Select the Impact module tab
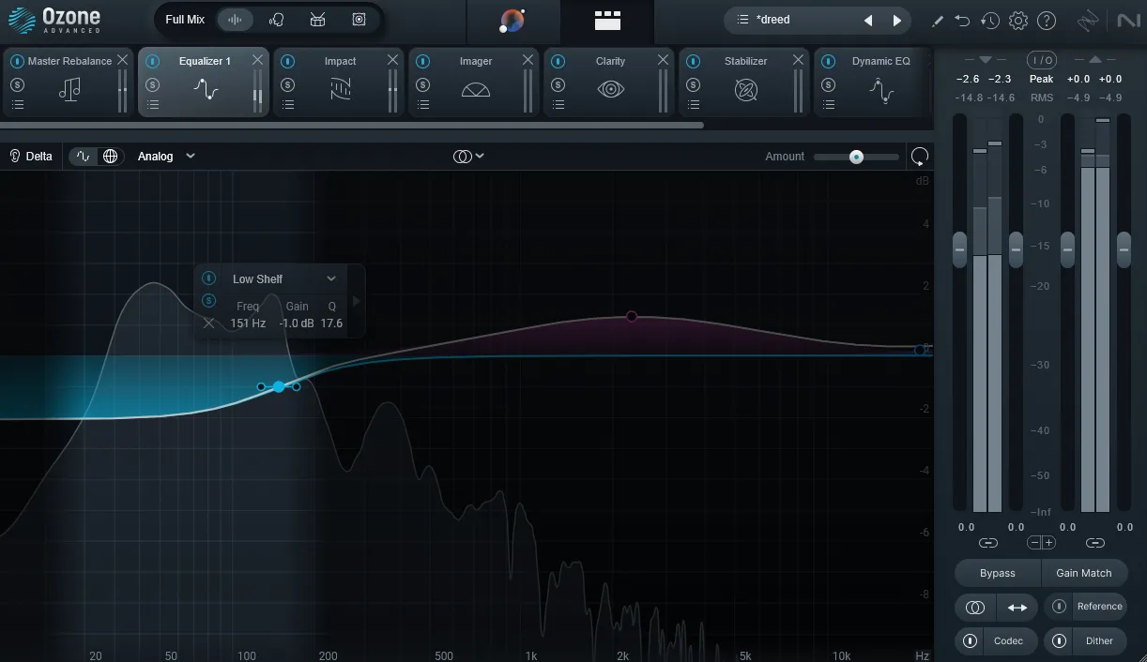This screenshot has height=662, width=1147. tap(340, 83)
